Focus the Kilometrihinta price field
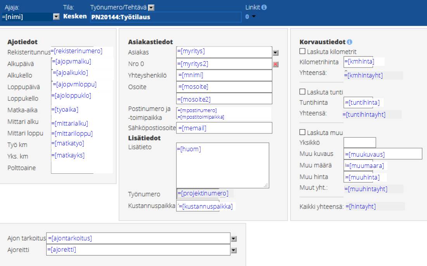427x266 pixels. pos(358,62)
